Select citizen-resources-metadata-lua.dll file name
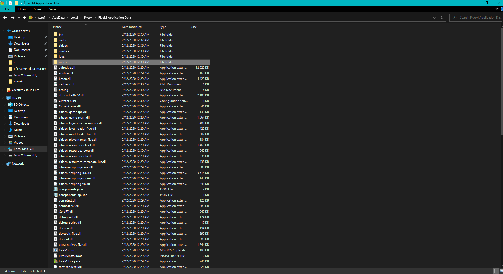Screen dimensions: 503x274 coord(82,162)
